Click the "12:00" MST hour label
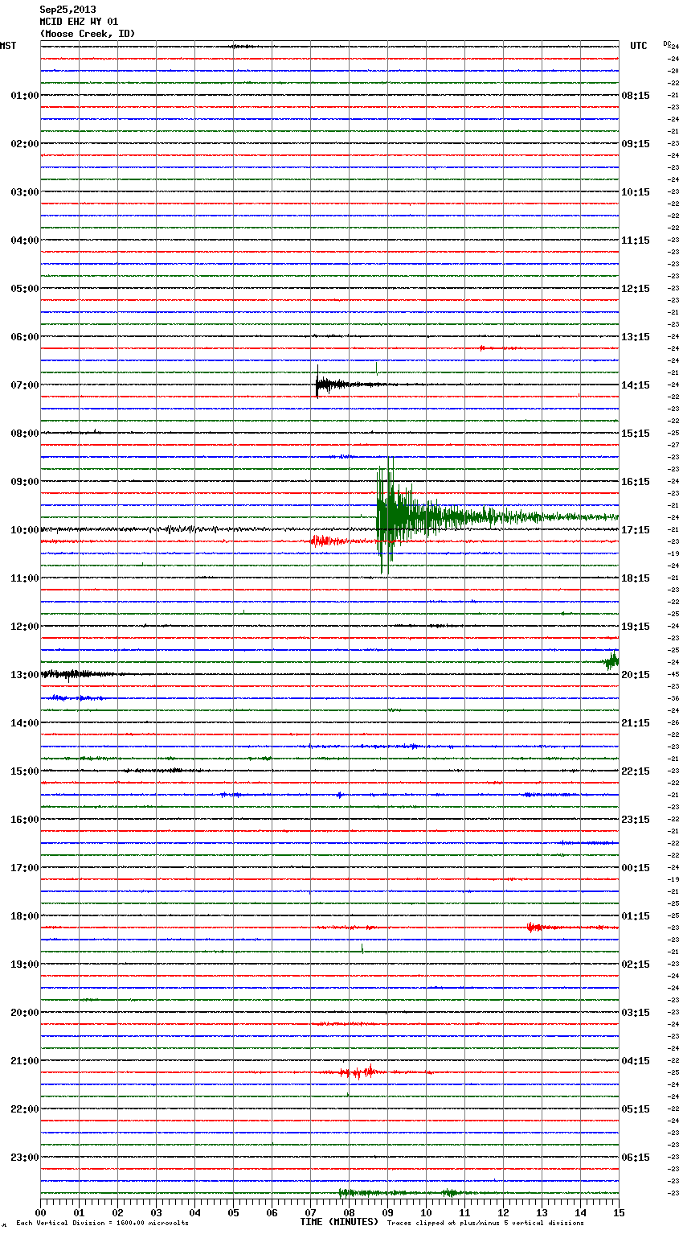The width and height of the screenshot is (683, 1234). 25,627
